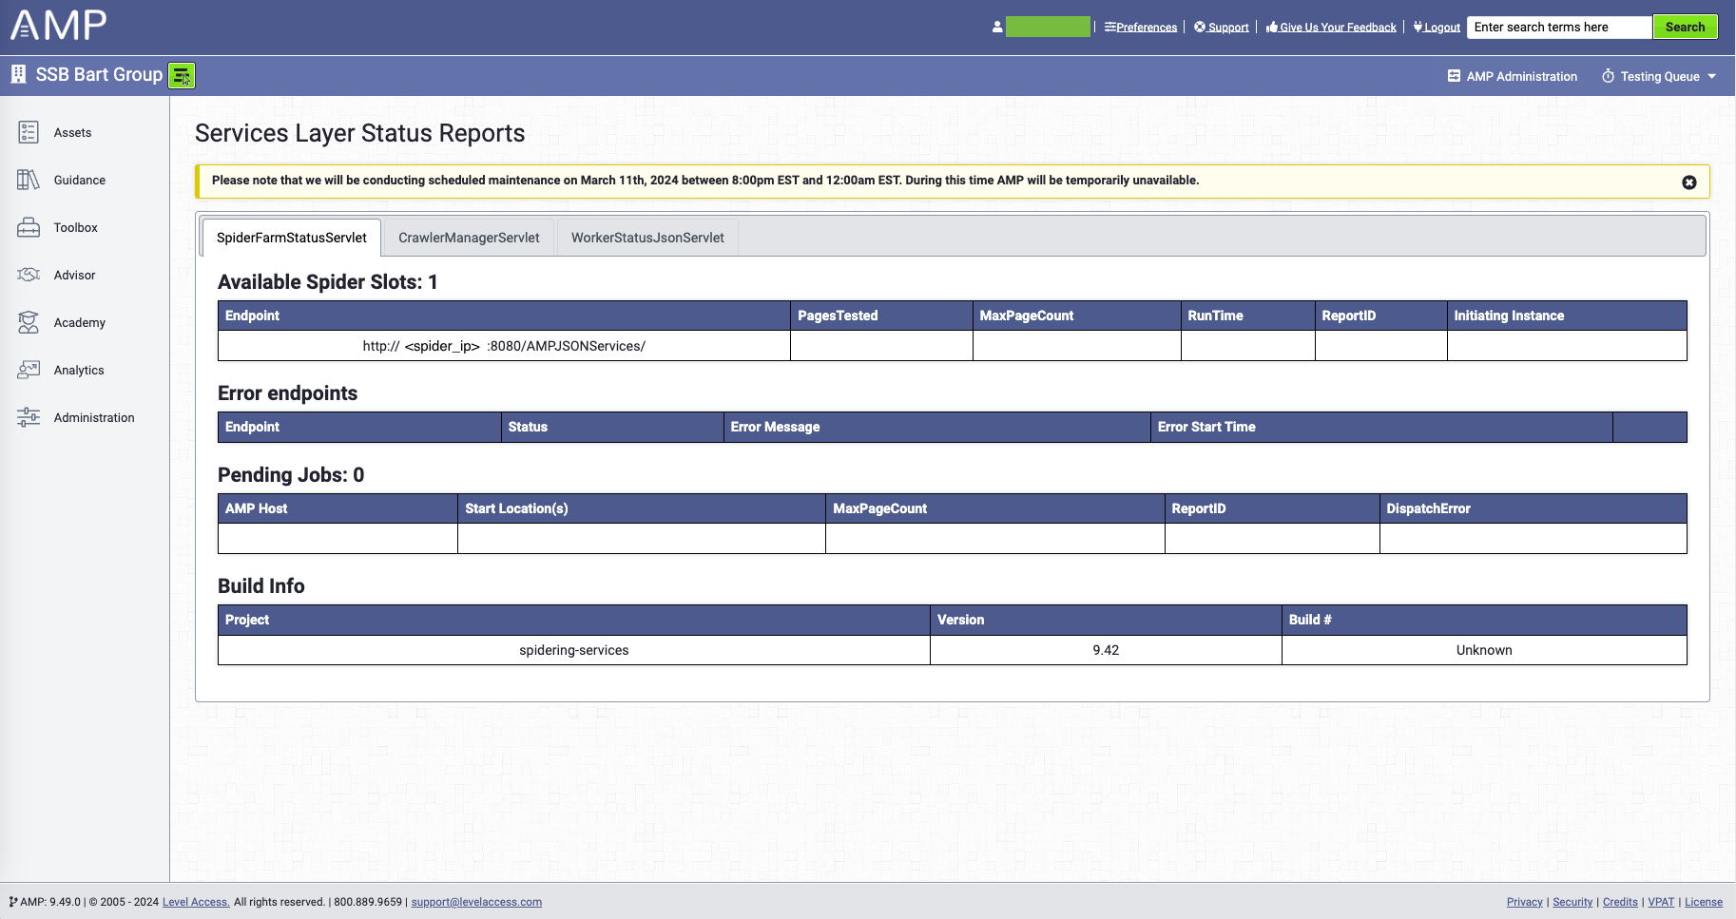Open the support@levelaccess.com email link

[476, 902]
